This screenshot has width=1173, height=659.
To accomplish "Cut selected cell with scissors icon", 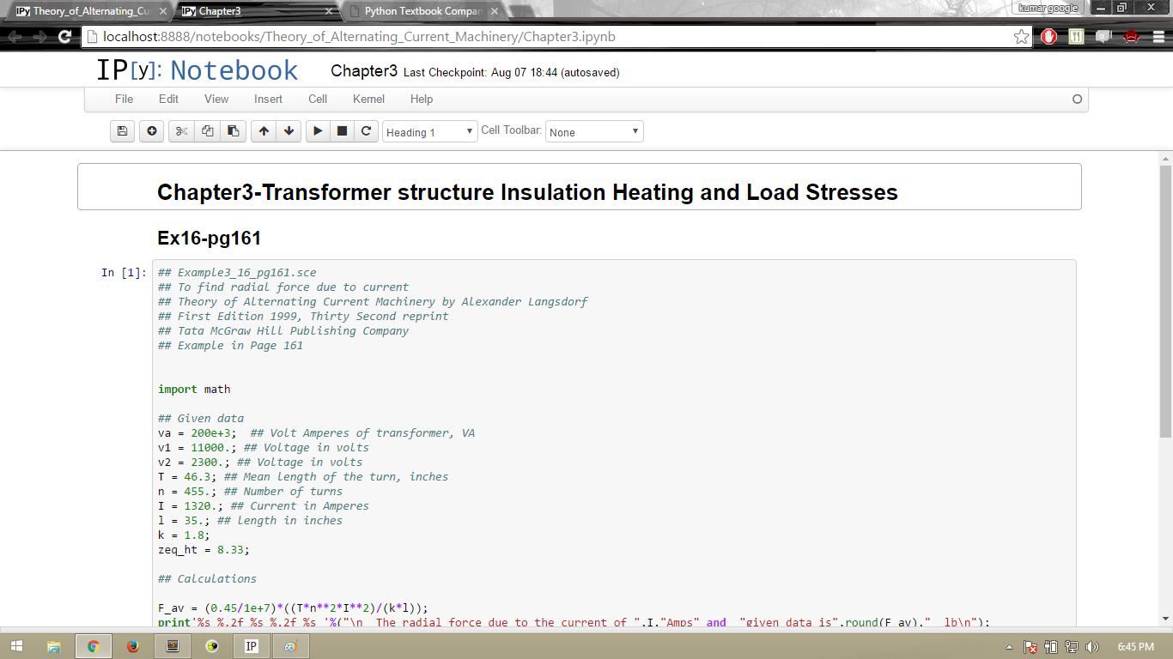I will point(181,131).
